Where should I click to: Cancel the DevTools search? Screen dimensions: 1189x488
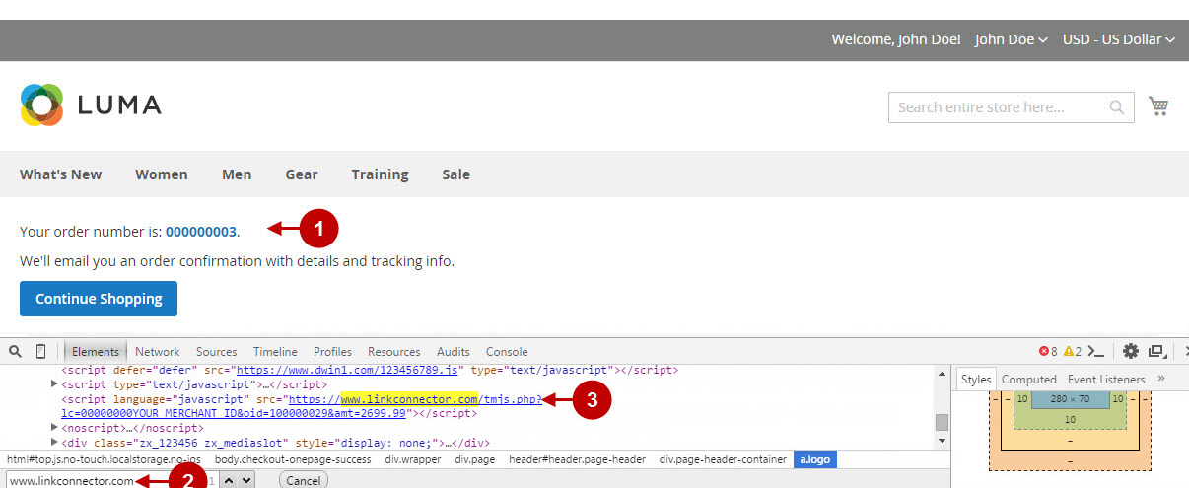(x=304, y=480)
